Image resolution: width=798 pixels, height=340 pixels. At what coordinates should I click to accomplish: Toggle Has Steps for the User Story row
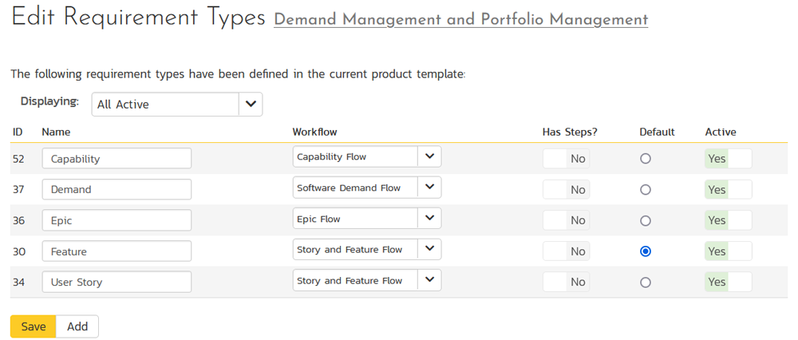coord(566,282)
